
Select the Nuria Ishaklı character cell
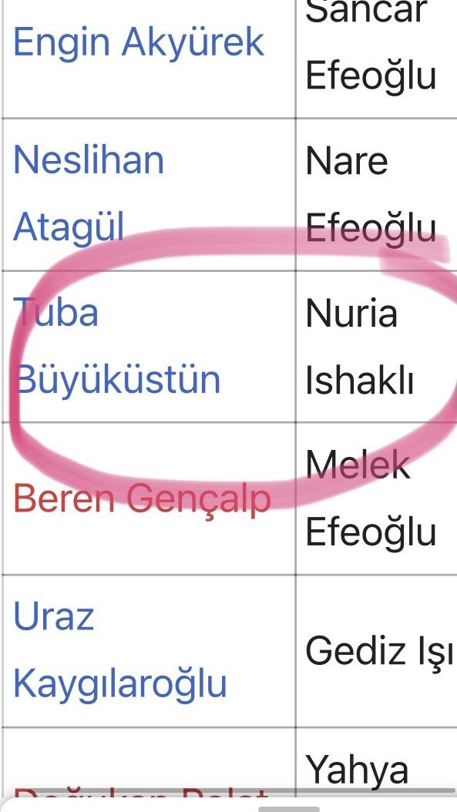click(376, 347)
